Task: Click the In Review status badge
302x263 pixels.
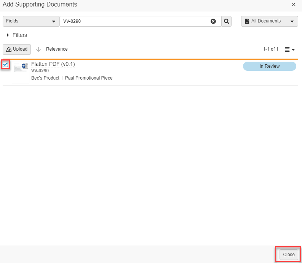Action: (x=269, y=66)
